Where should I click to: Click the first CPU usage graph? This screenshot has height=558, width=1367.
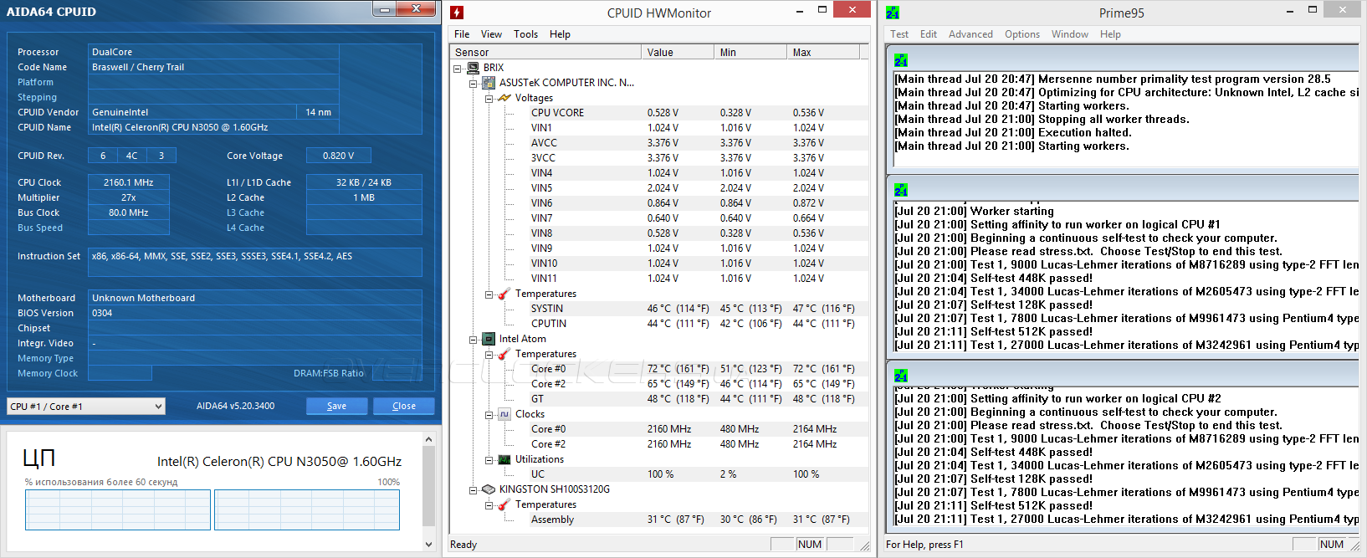pyautogui.click(x=118, y=510)
